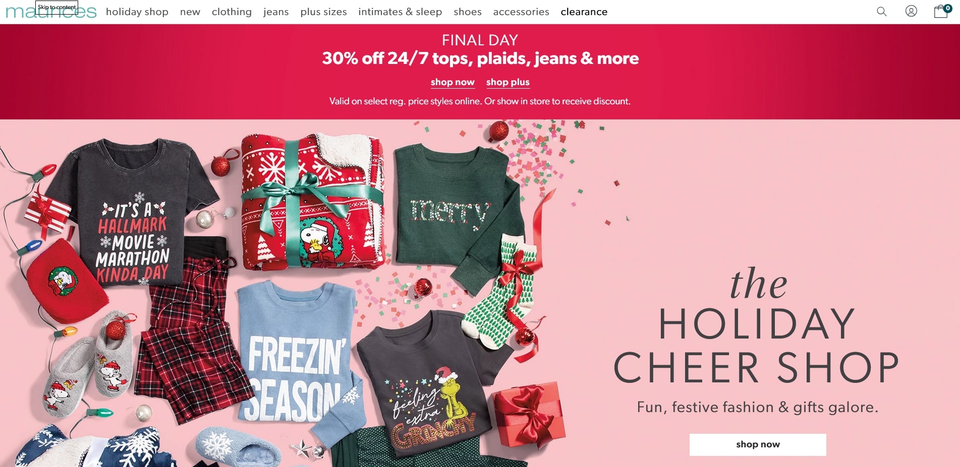Click the shop plus sale link
960x467 pixels.
click(x=508, y=82)
